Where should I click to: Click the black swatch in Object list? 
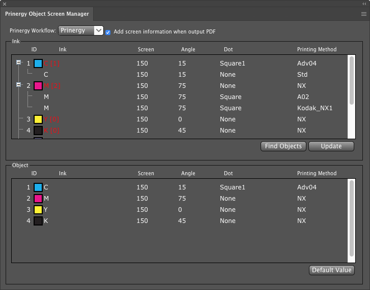pyautogui.click(x=38, y=221)
